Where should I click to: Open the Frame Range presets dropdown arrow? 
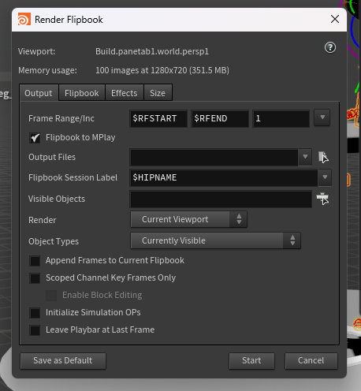pos(322,117)
